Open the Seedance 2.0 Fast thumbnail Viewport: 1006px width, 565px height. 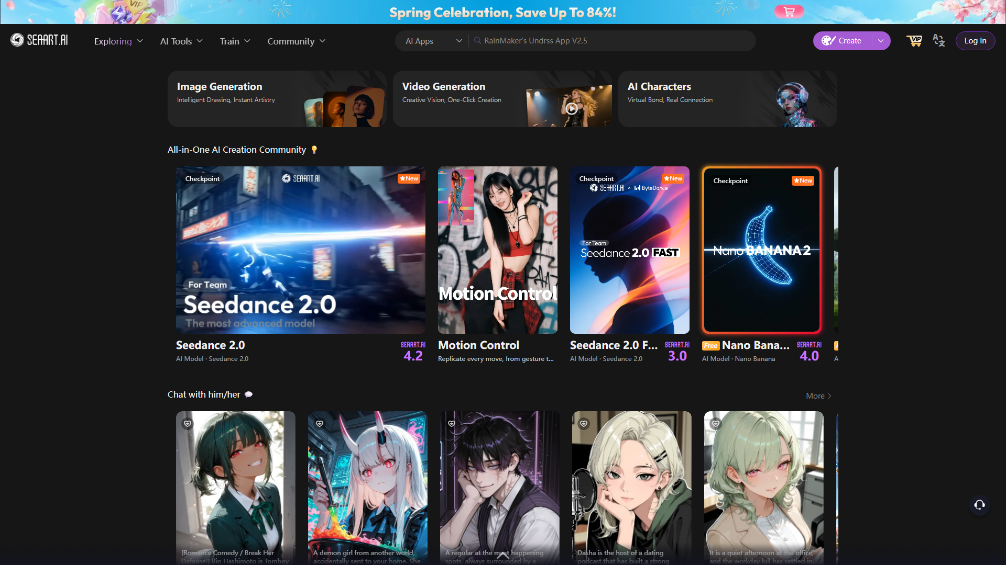coord(630,250)
